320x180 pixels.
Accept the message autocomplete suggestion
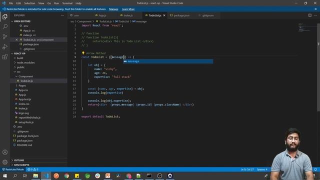[x=168, y=61]
